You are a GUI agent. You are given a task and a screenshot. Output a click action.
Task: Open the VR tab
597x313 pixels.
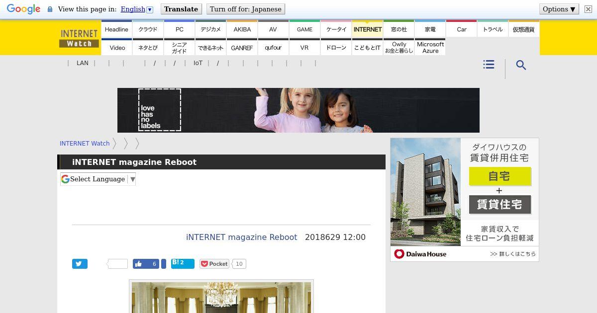pyautogui.click(x=304, y=47)
